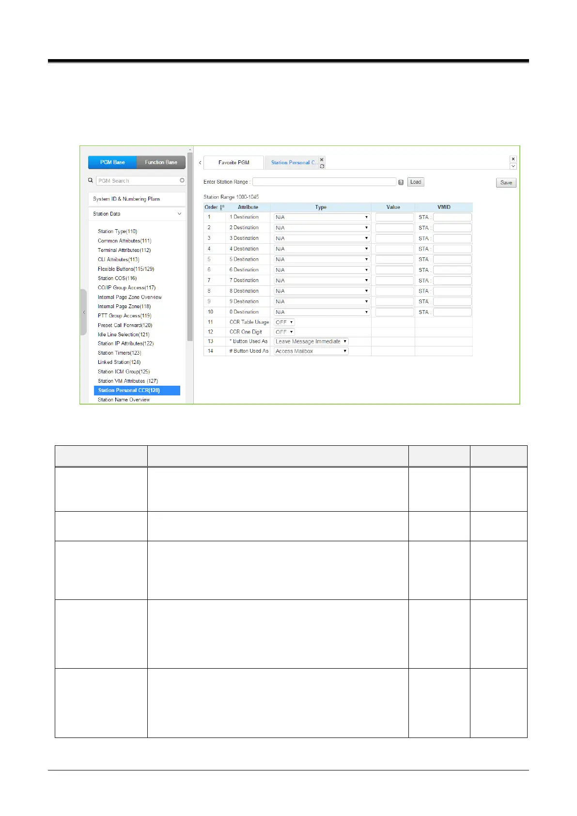This screenshot has width=577, height=816.
Task: Click the Save button
Action: [506, 183]
